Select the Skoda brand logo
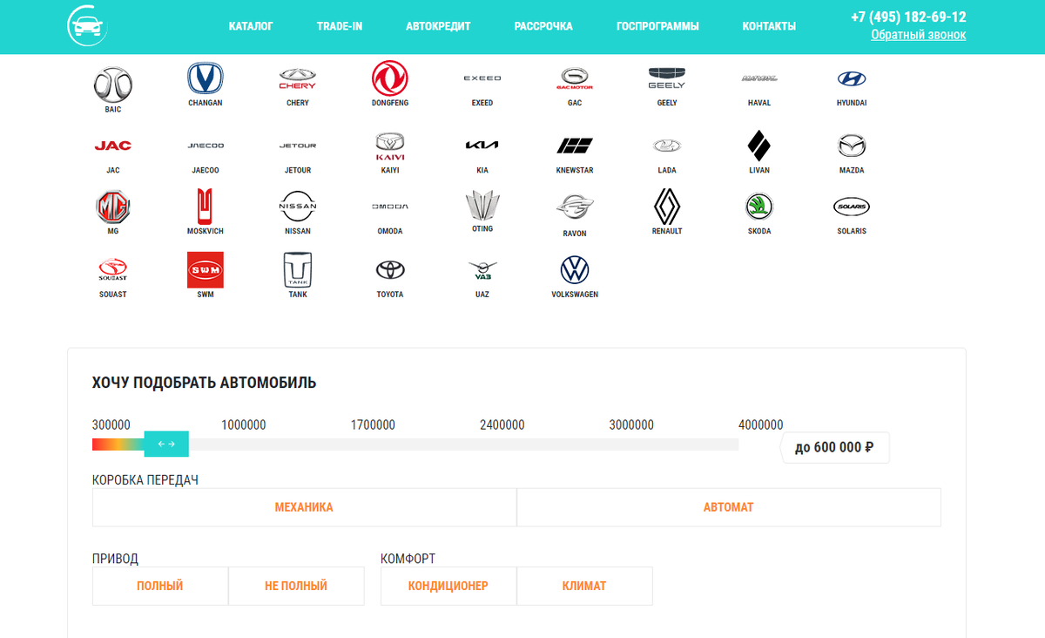Image resolution: width=1045 pixels, height=638 pixels. (x=759, y=207)
